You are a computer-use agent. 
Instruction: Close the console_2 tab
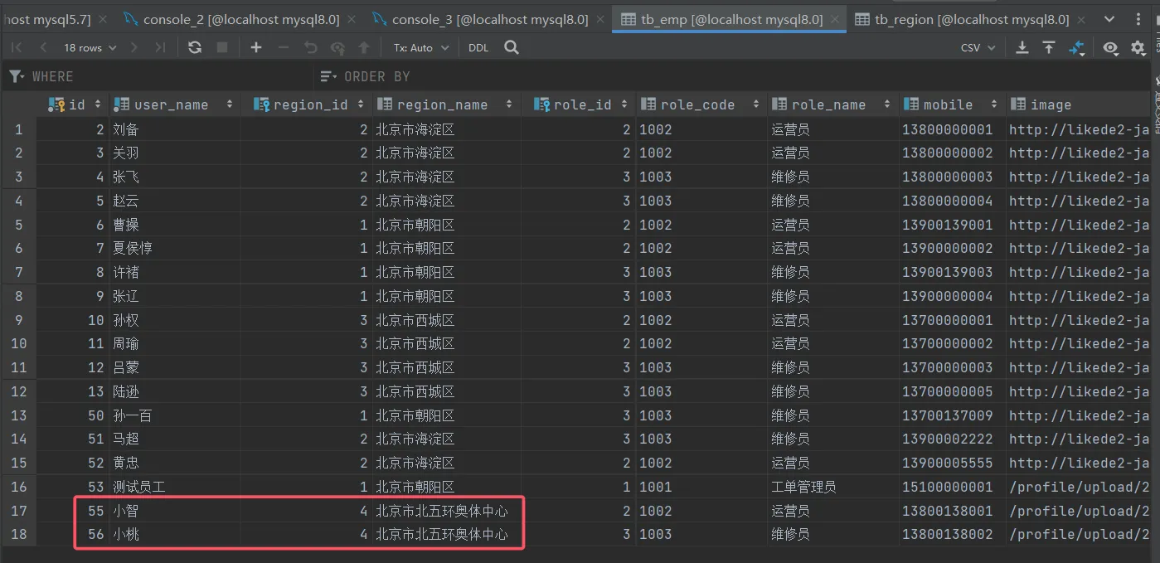point(351,19)
